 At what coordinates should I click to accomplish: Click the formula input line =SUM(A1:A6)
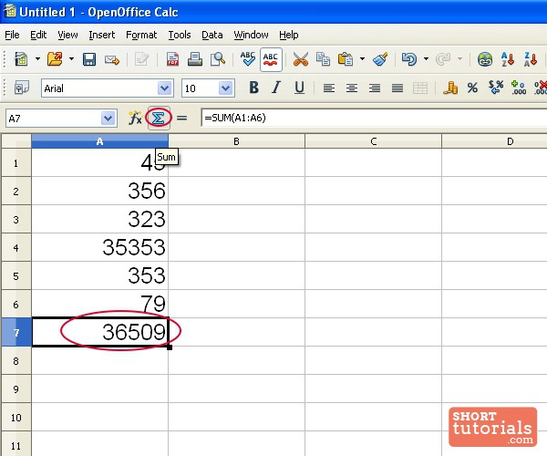pos(374,118)
